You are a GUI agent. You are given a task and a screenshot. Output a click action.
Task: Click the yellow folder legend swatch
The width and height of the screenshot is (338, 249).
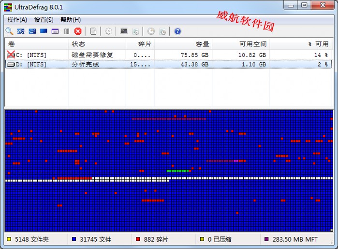click(x=9, y=239)
